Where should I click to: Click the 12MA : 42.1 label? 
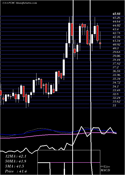point(16,156)
